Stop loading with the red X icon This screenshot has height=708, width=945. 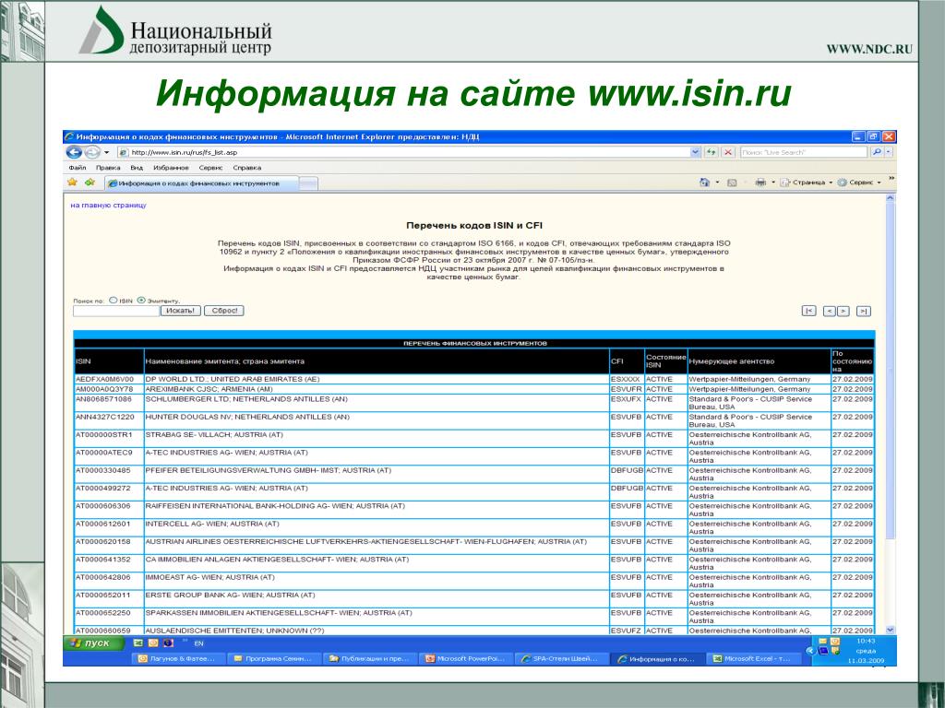coord(728,152)
